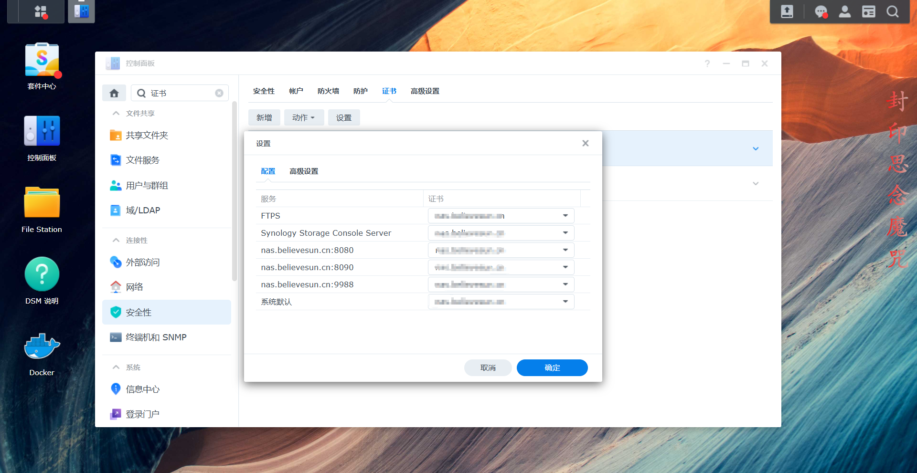Open the Action dropdown button

click(x=304, y=117)
